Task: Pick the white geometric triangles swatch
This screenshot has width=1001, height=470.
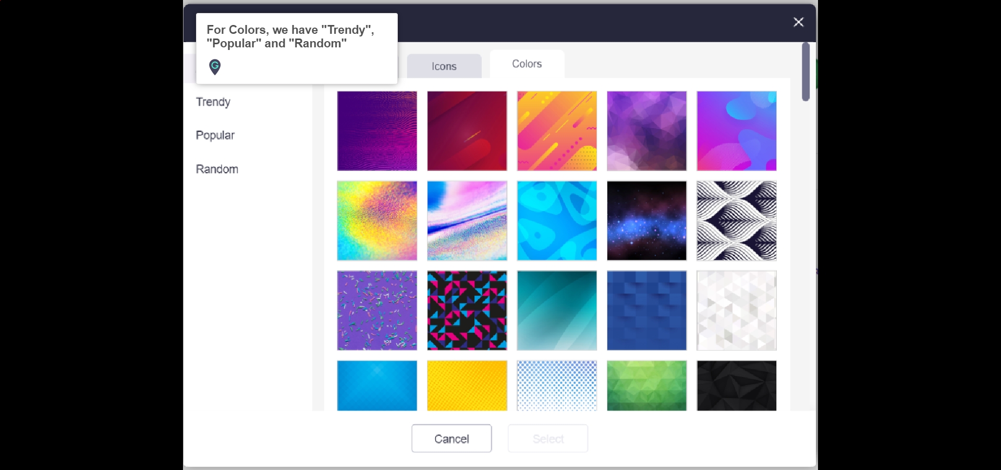Action: point(737,311)
